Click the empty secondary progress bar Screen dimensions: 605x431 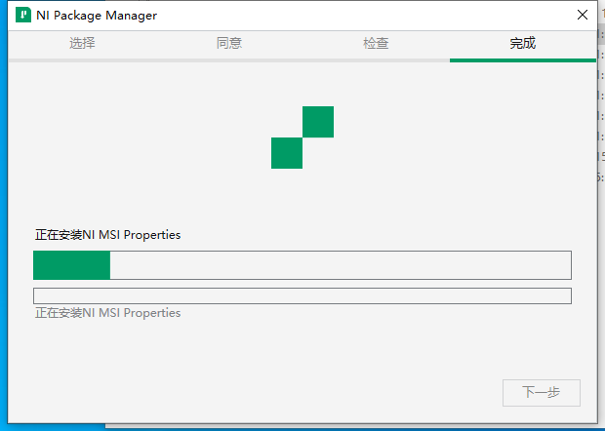(302, 296)
